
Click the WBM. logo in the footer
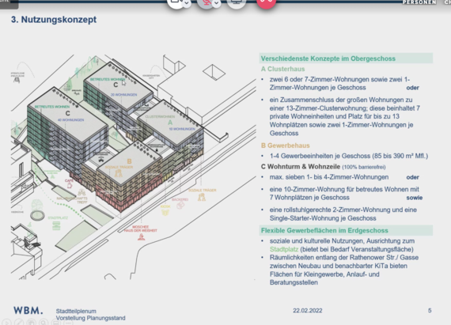[x=28, y=310]
